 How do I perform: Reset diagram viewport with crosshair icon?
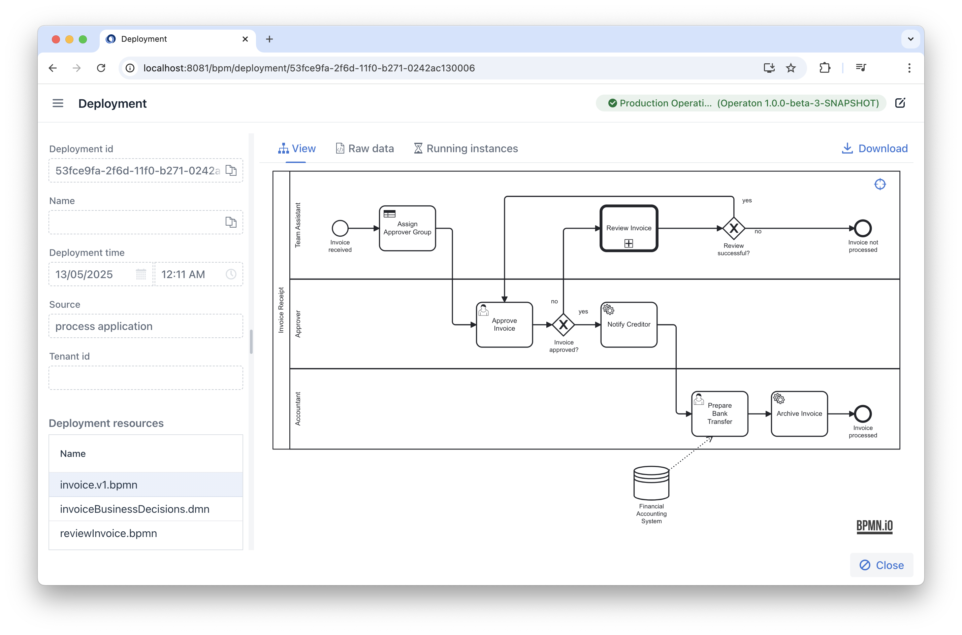point(880,184)
